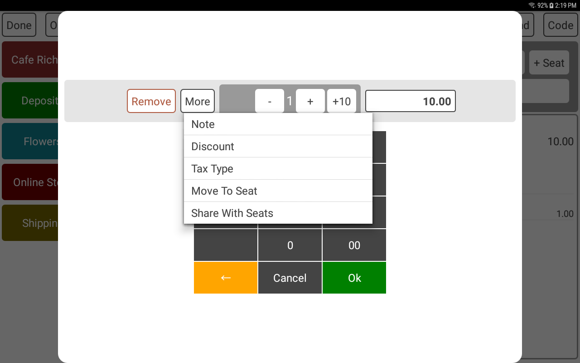This screenshot has height=363, width=580.
Task: Select the Tax Type option
Action: [x=278, y=169]
